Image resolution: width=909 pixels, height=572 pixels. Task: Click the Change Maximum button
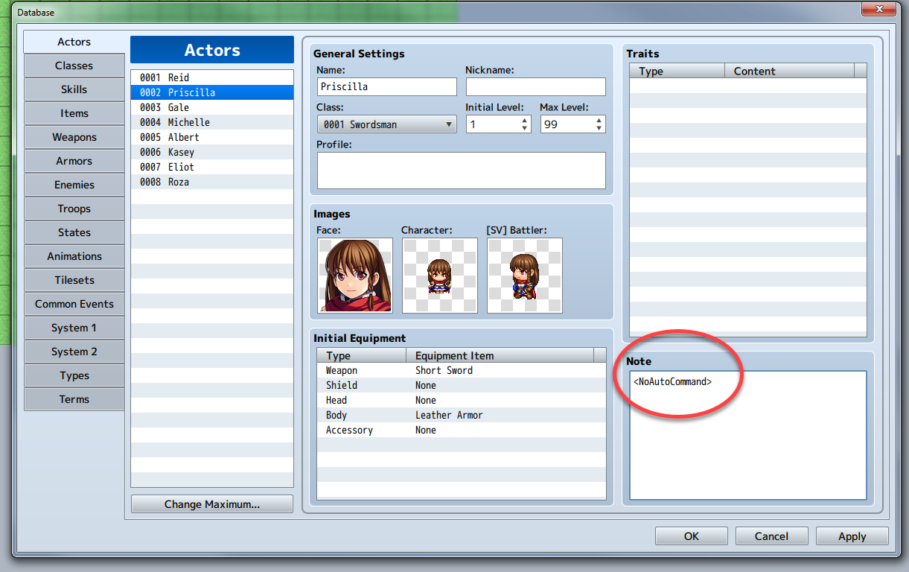coord(211,503)
